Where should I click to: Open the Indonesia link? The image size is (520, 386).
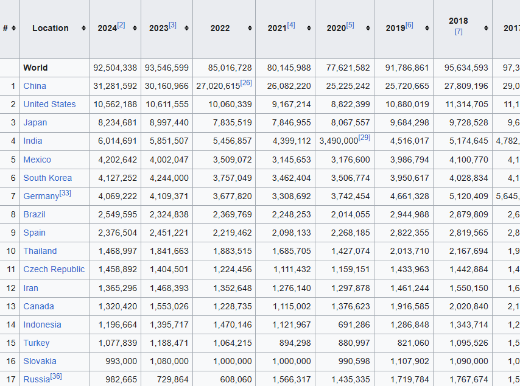tap(42, 325)
